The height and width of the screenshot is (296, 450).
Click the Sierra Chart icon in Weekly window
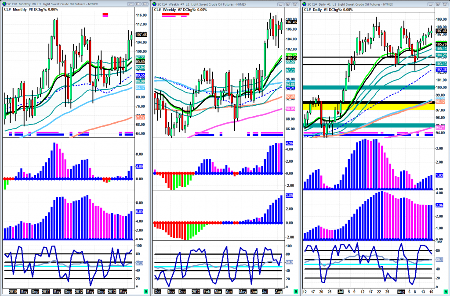pos(155,4)
